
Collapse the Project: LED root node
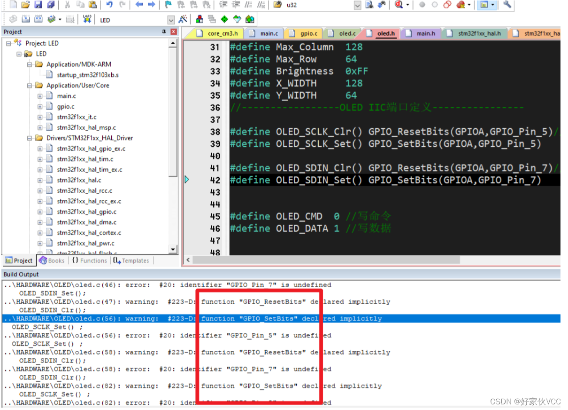pyautogui.click(x=8, y=43)
